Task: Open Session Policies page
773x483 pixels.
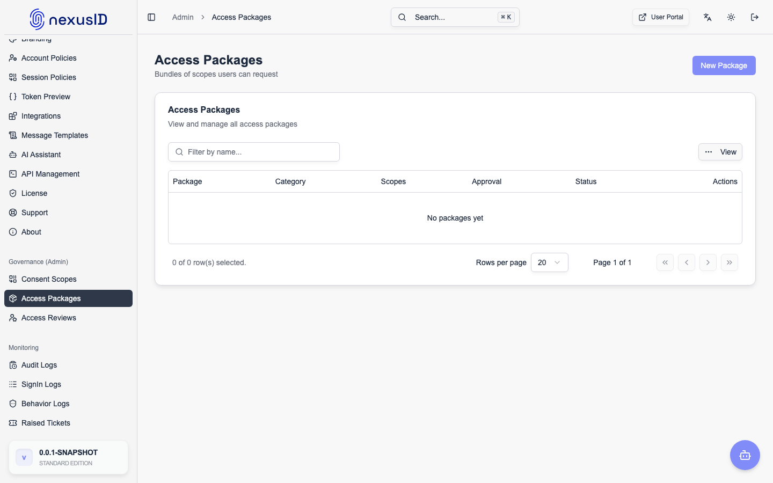Action: (x=68, y=77)
